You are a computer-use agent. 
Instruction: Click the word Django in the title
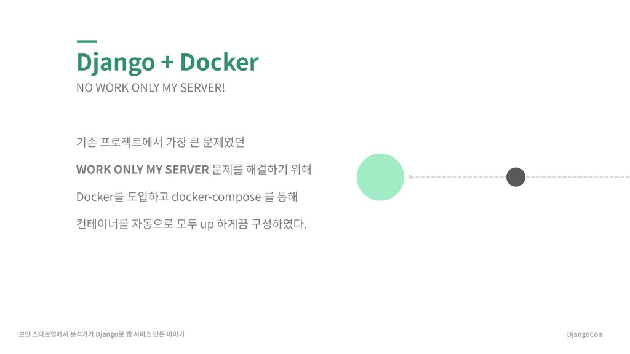pyautogui.click(x=116, y=63)
